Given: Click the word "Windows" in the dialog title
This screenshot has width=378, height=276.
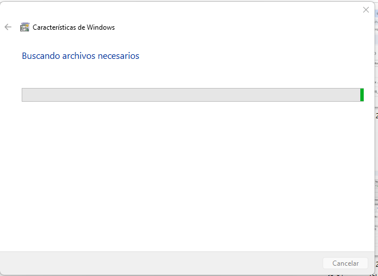Looking at the screenshot, I should point(102,27).
